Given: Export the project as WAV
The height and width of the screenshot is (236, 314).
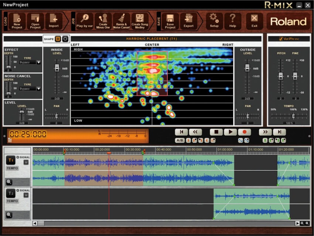Looking at the screenshot, I should (x=188, y=21).
